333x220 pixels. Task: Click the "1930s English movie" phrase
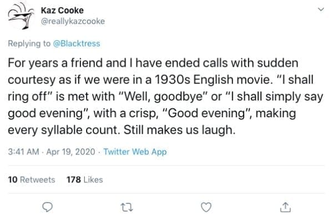[213, 79]
